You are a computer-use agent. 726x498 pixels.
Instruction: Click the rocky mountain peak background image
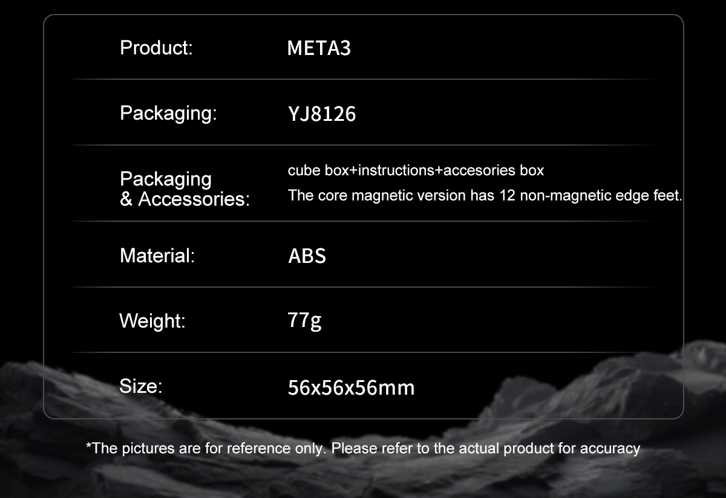(x=653, y=375)
